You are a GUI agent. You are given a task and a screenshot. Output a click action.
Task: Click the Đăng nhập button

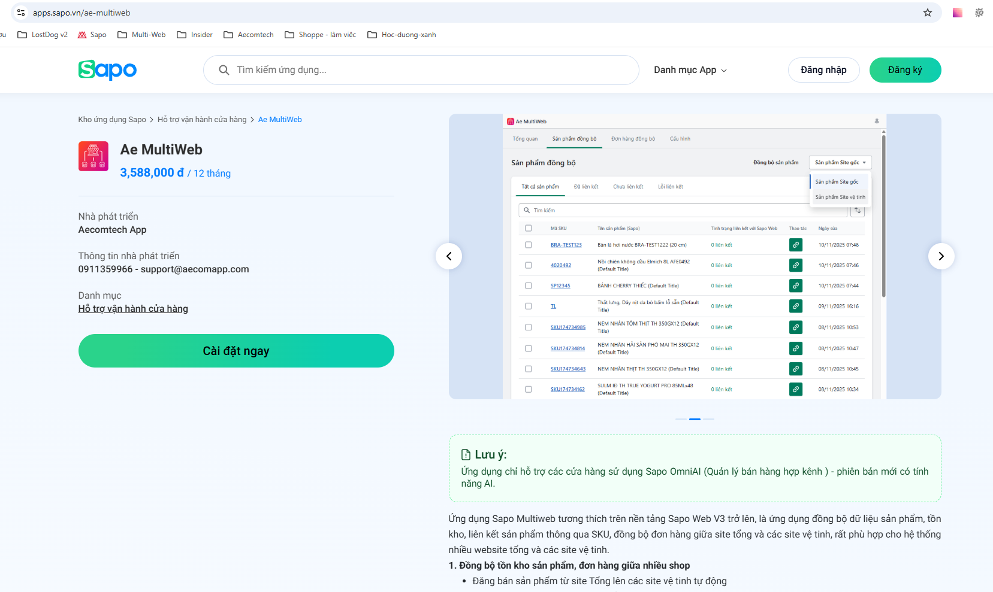pyautogui.click(x=823, y=70)
